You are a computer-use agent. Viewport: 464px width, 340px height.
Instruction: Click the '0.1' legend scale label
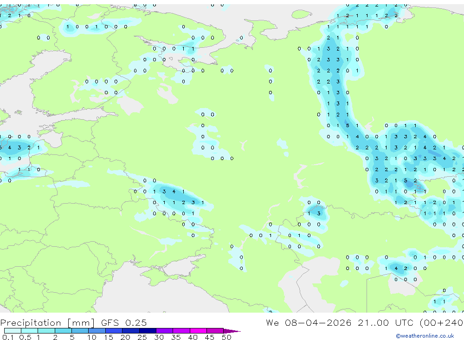(8, 337)
